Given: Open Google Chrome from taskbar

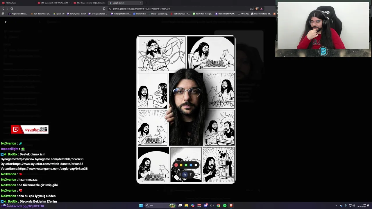Looking at the screenshot, I should (x=218, y=206).
